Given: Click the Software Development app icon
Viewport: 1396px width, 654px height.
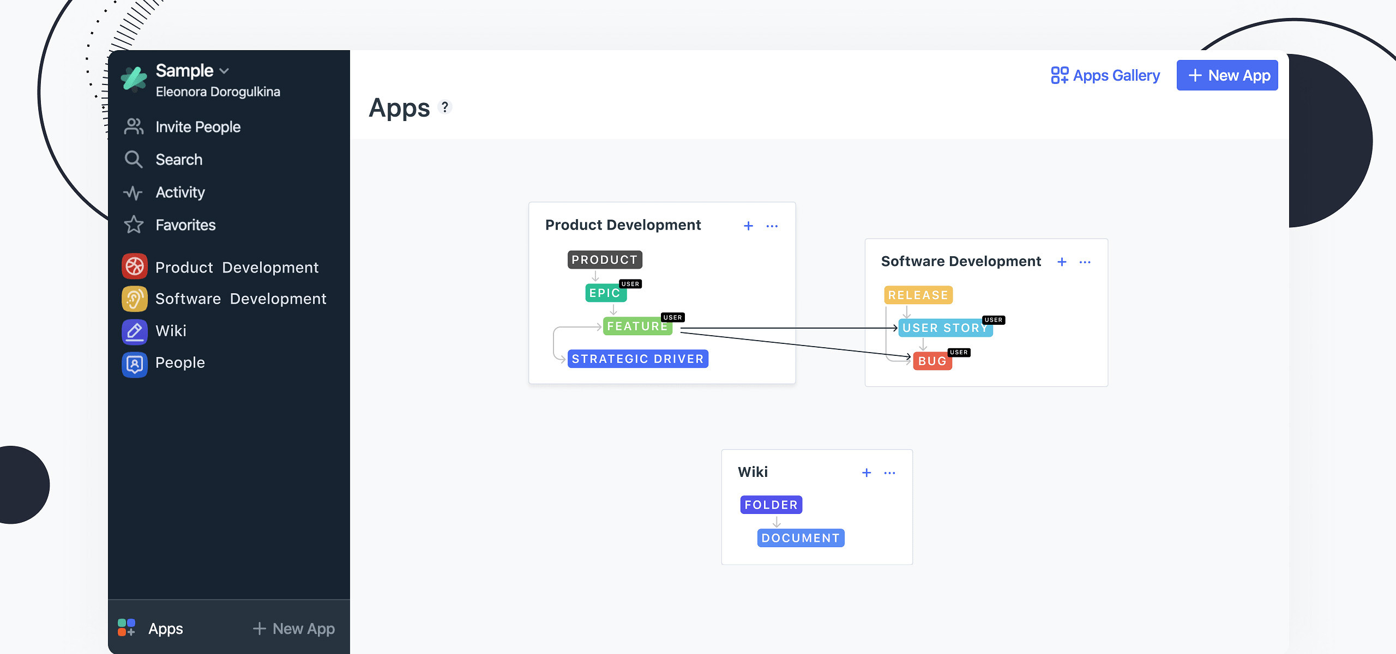Looking at the screenshot, I should tap(134, 299).
